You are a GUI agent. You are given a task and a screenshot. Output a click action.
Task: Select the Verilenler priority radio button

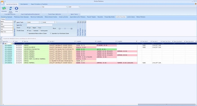(33, 31)
